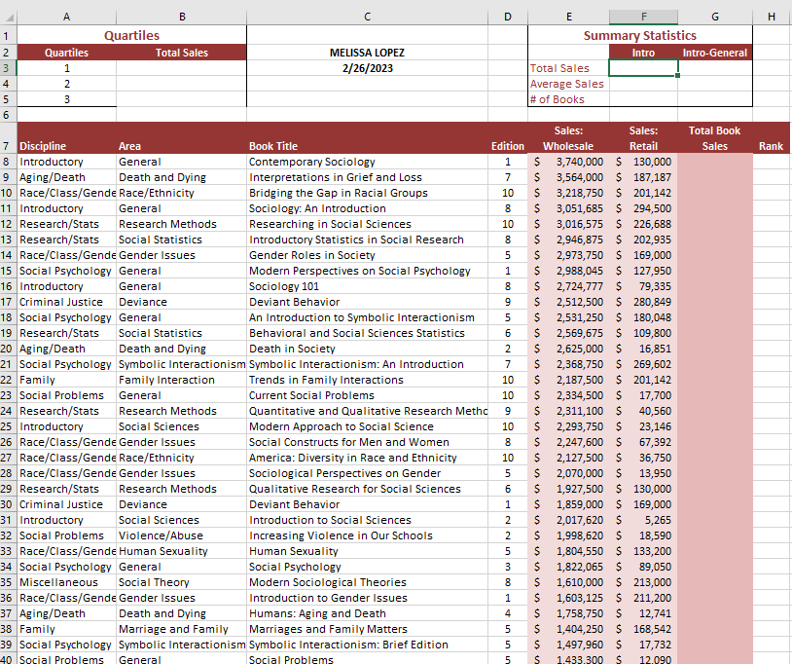Select Intro Average Sales cell
This screenshot has width=792, height=664.
(643, 84)
